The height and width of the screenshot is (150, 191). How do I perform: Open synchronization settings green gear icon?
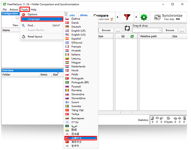pos(144,17)
